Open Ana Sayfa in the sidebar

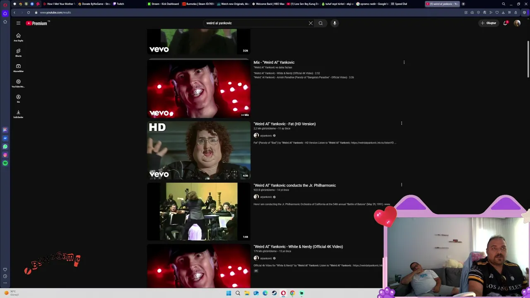pos(18,37)
